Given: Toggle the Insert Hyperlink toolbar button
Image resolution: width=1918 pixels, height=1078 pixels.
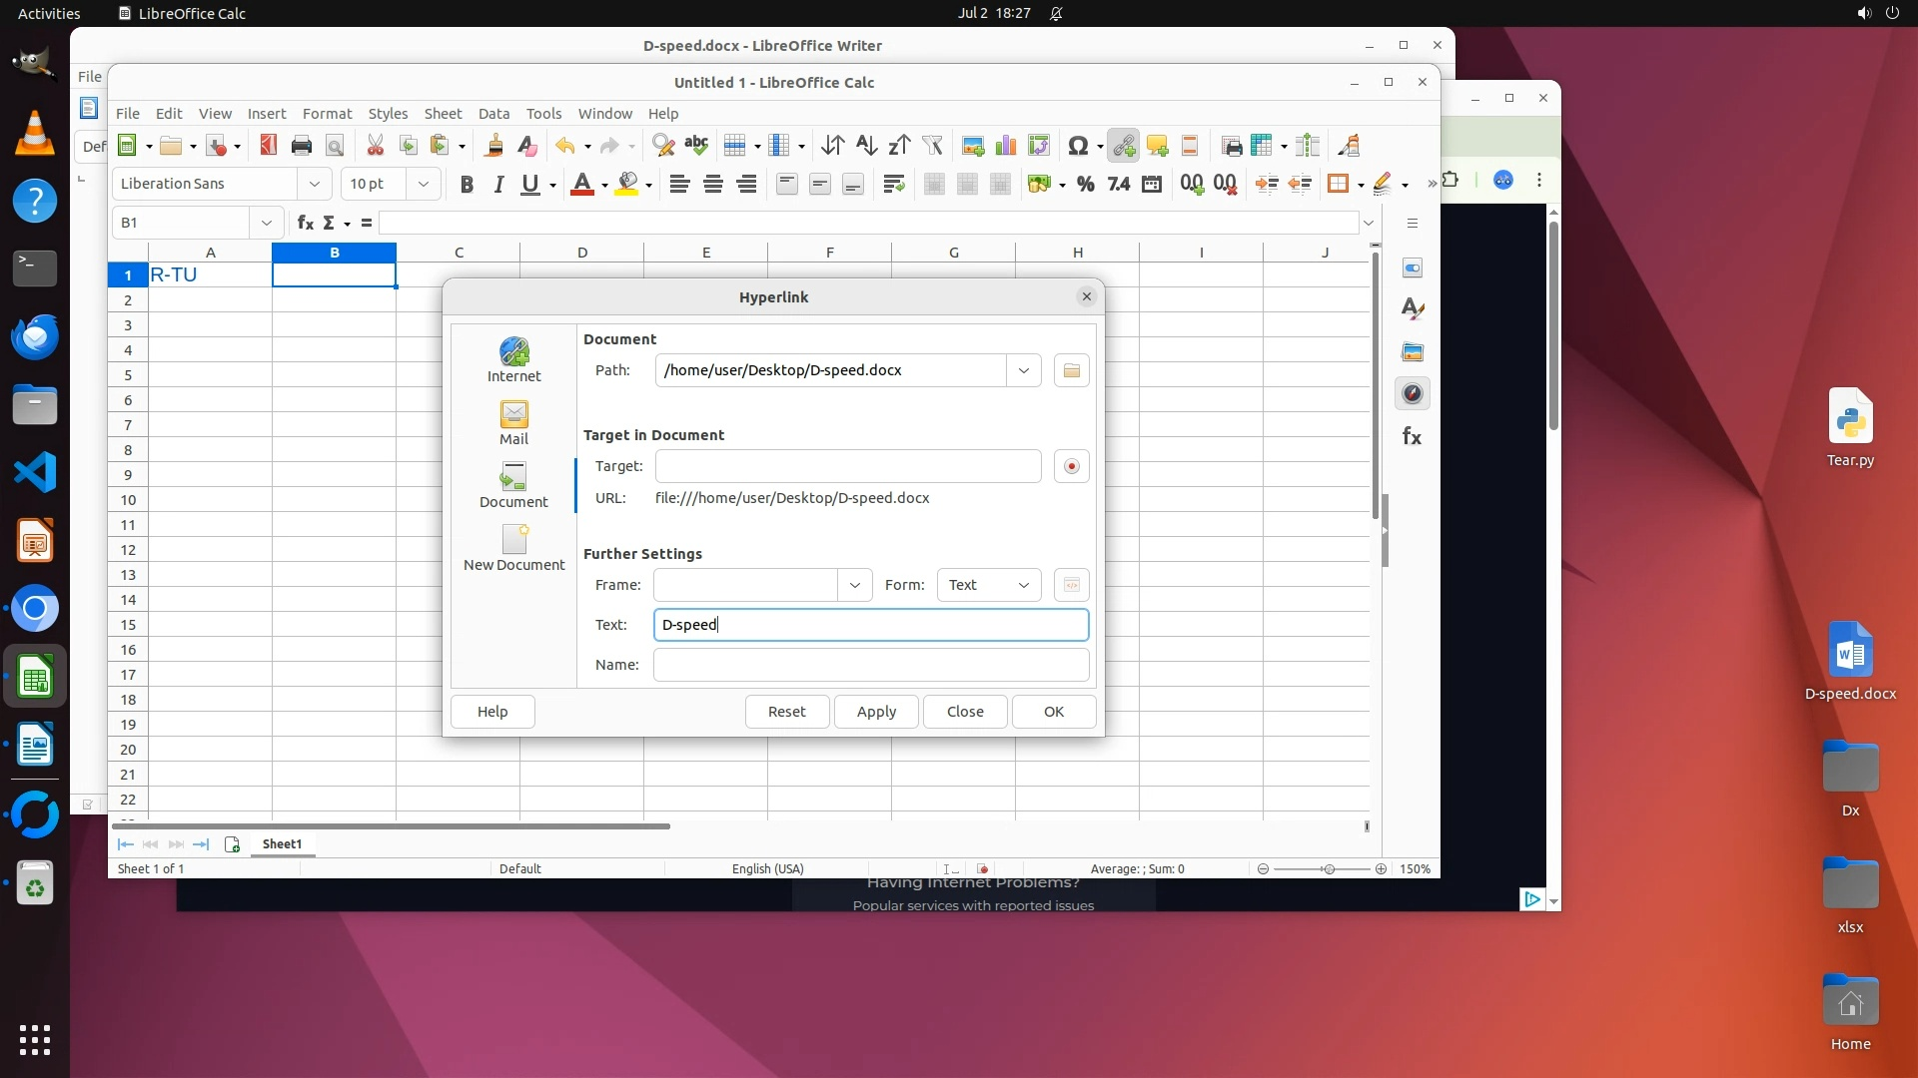Looking at the screenshot, I should pyautogui.click(x=1124, y=146).
